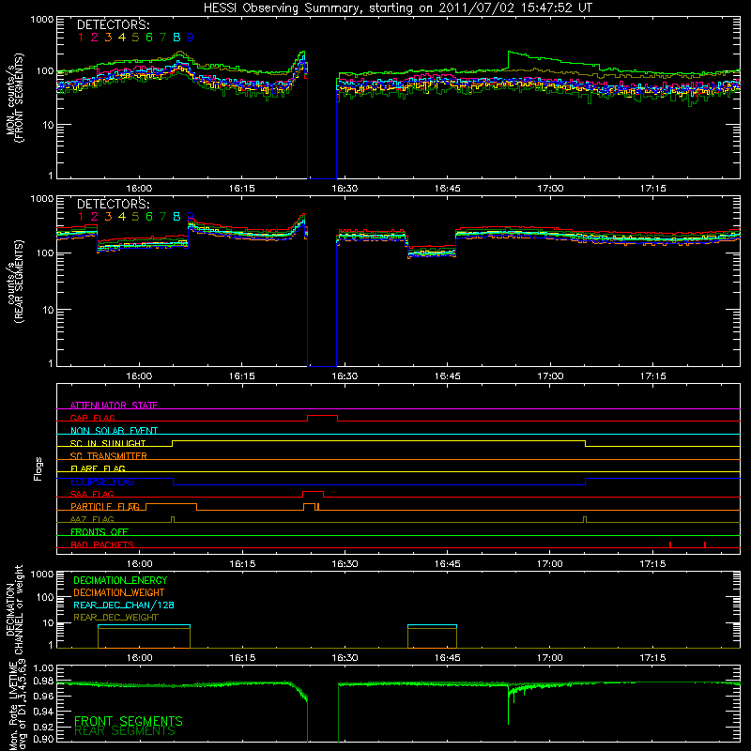751x751 pixels.
Task: Select the ATTENUATOR_STATE flag label
Action: click(x=114, y=406)
